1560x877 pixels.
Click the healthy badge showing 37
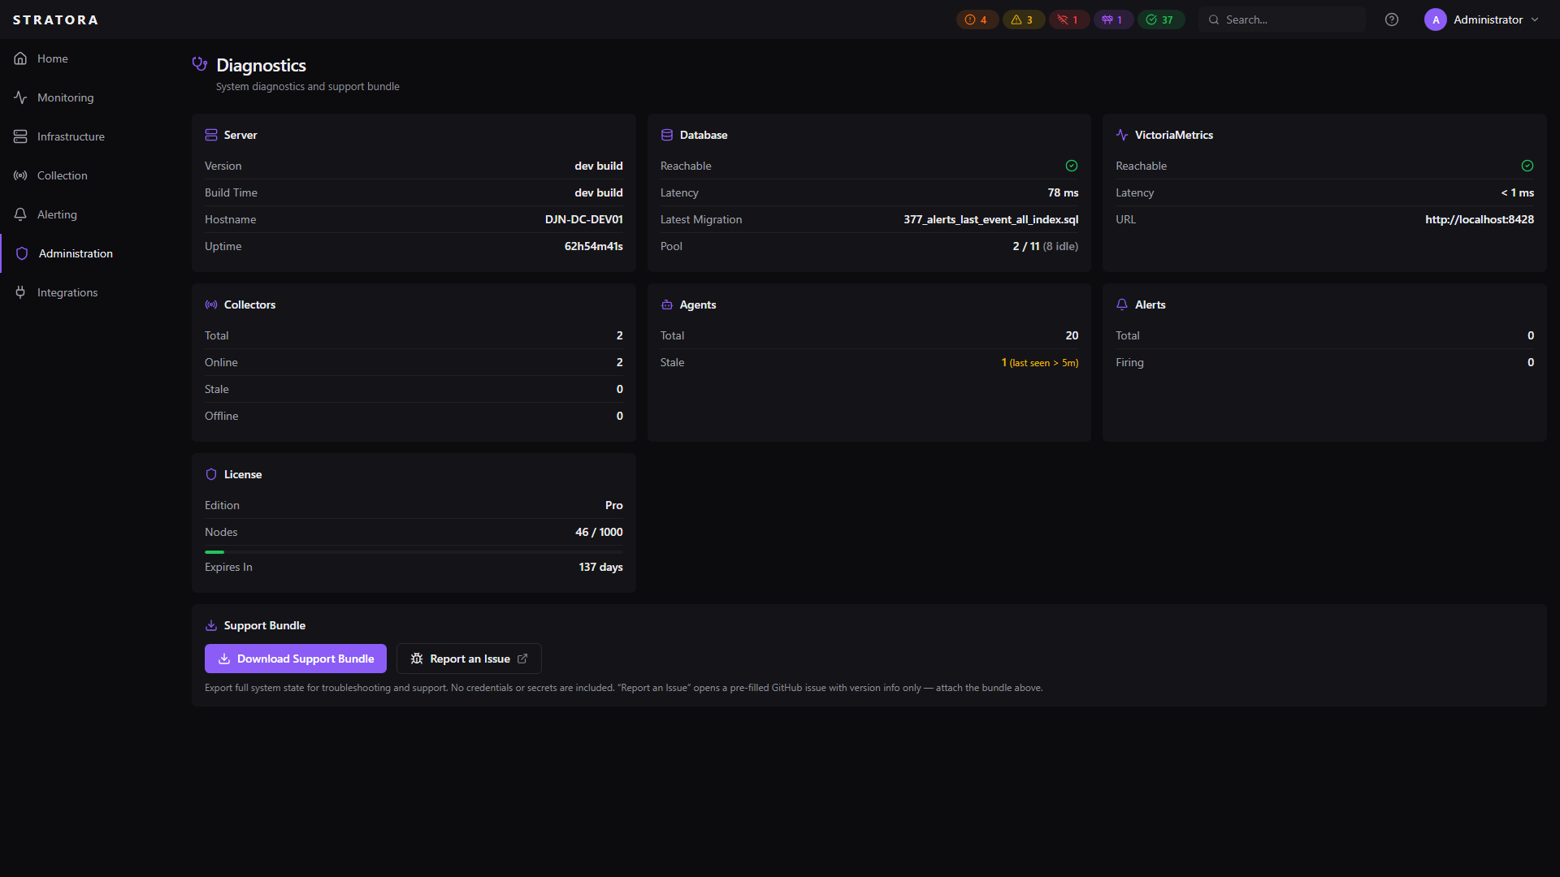coord(1160,19)
